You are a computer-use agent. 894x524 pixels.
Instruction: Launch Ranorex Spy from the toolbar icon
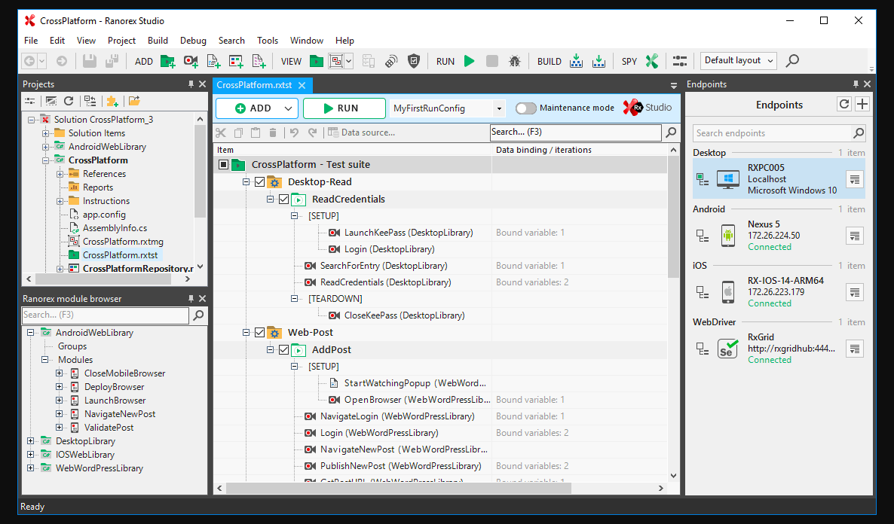652,61
